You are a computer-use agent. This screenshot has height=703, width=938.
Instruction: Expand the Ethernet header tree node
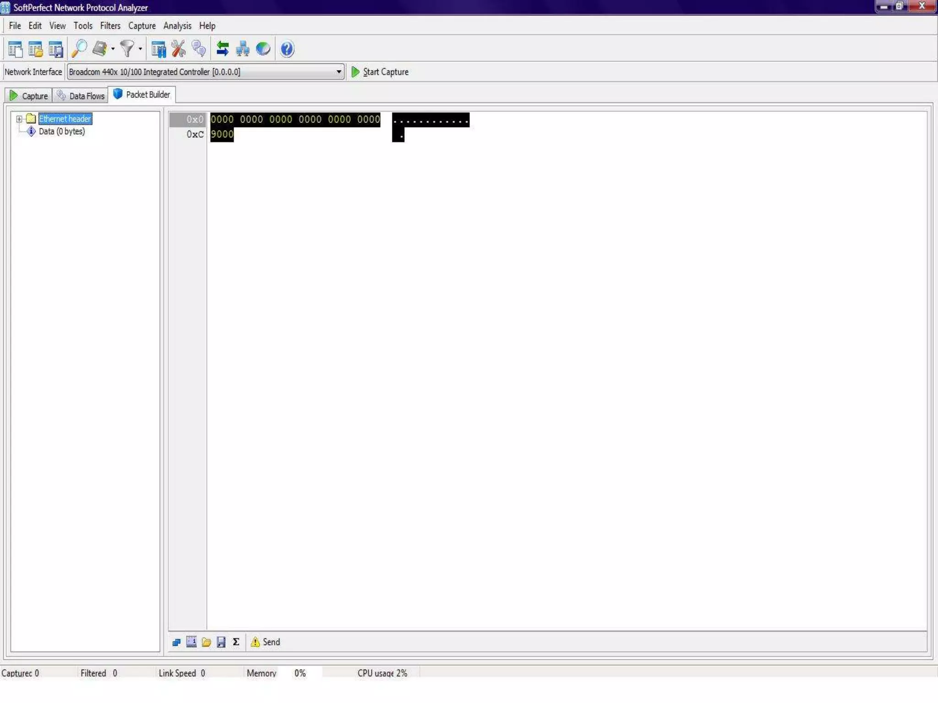(x=19, y=119)
